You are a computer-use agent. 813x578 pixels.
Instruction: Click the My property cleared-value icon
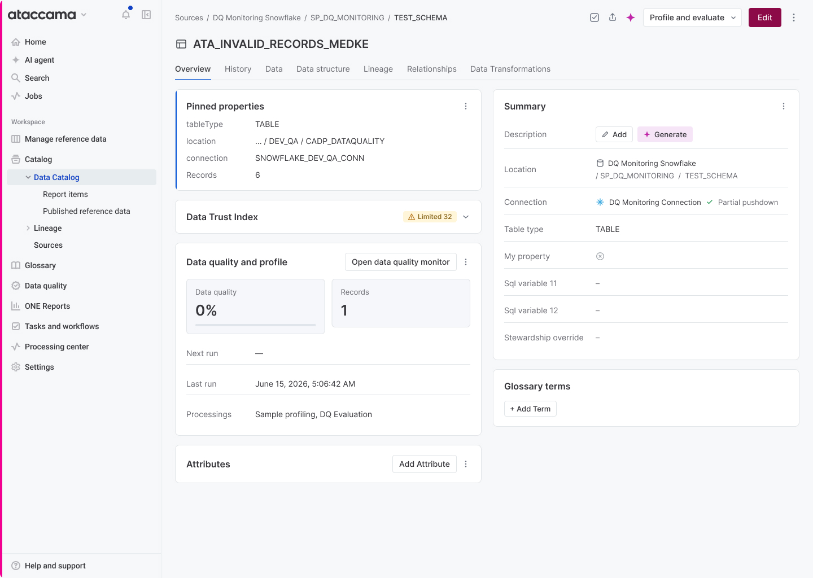click(600, 256)
